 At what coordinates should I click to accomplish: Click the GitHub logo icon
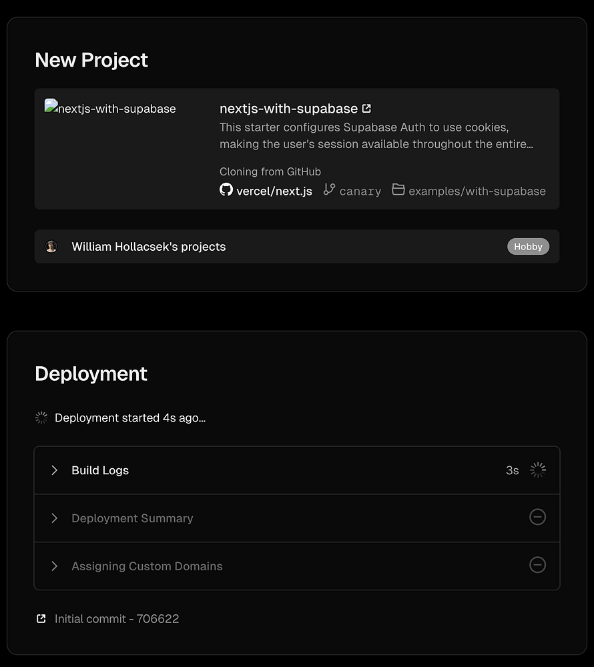(x=226, y=190)
